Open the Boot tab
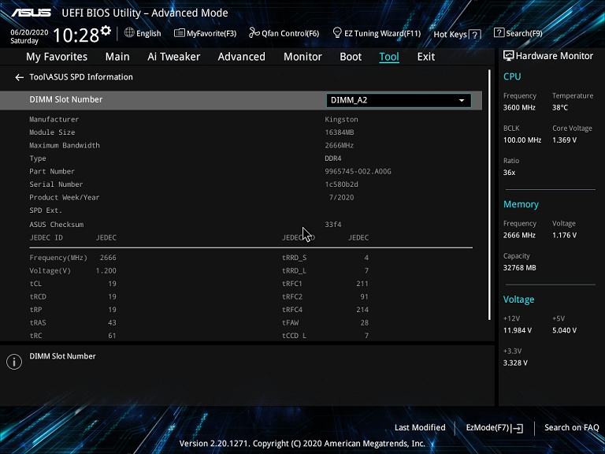The width and height of the screenshot is (605, 454). (351, 57)
